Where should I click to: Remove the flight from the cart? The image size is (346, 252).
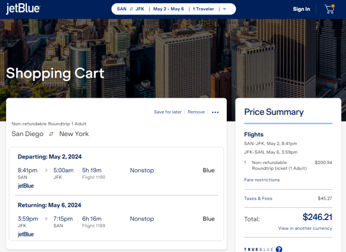point(196,112)
